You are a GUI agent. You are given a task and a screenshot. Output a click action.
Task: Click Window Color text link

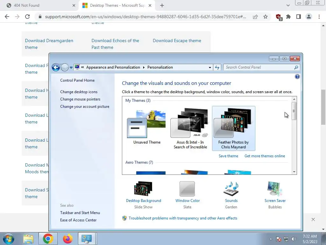click(x=187, y=200)
